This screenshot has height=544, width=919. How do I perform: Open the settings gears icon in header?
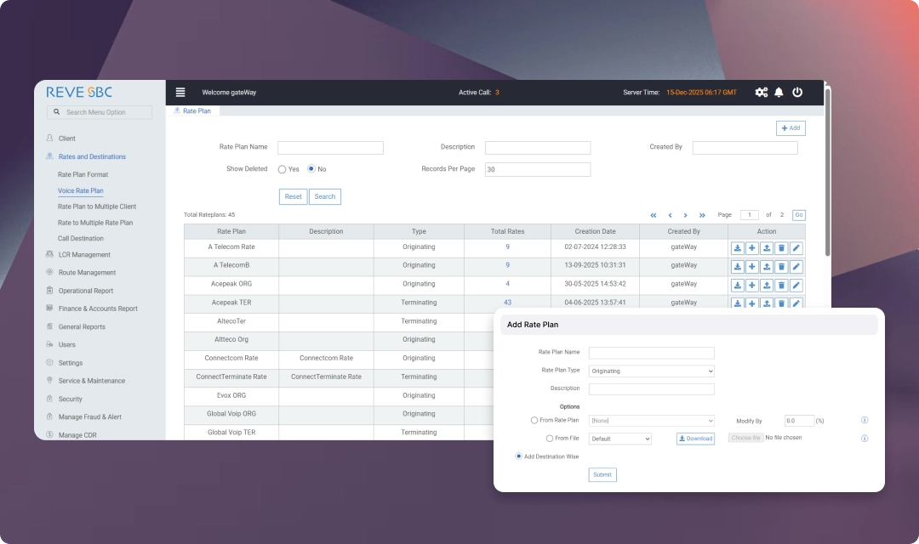pyautogui.click(x=761, y=93)
